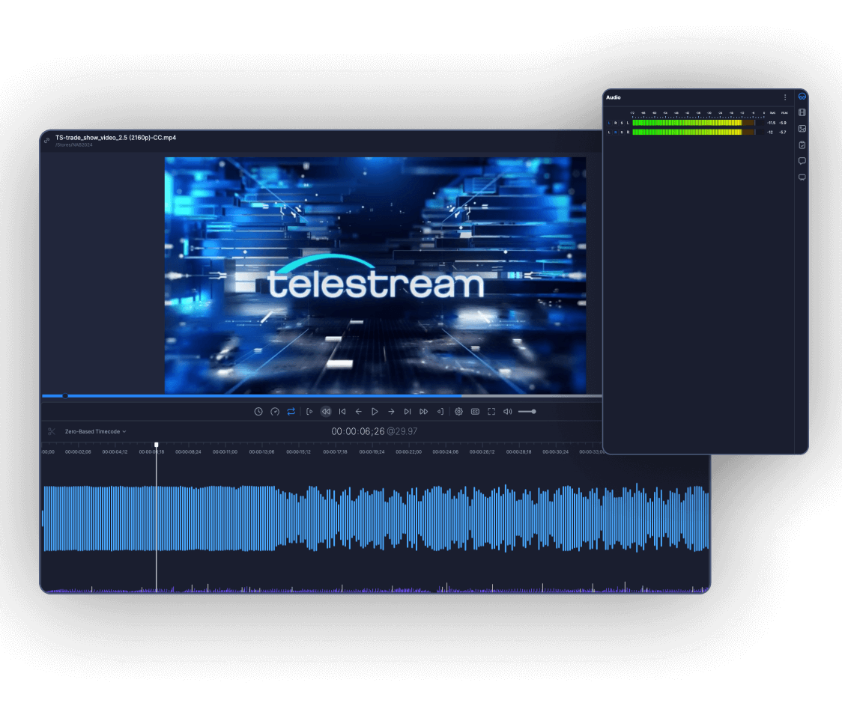Image resolution: width=842 pixels, height=709 pixels.
Task: Toggle closed captions CC button
Action: 475,412
